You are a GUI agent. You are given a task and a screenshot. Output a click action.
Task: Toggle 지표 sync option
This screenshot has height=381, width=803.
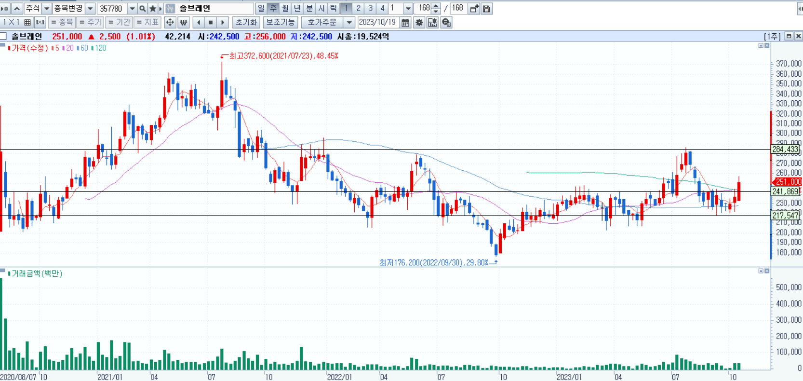point(147,22)
